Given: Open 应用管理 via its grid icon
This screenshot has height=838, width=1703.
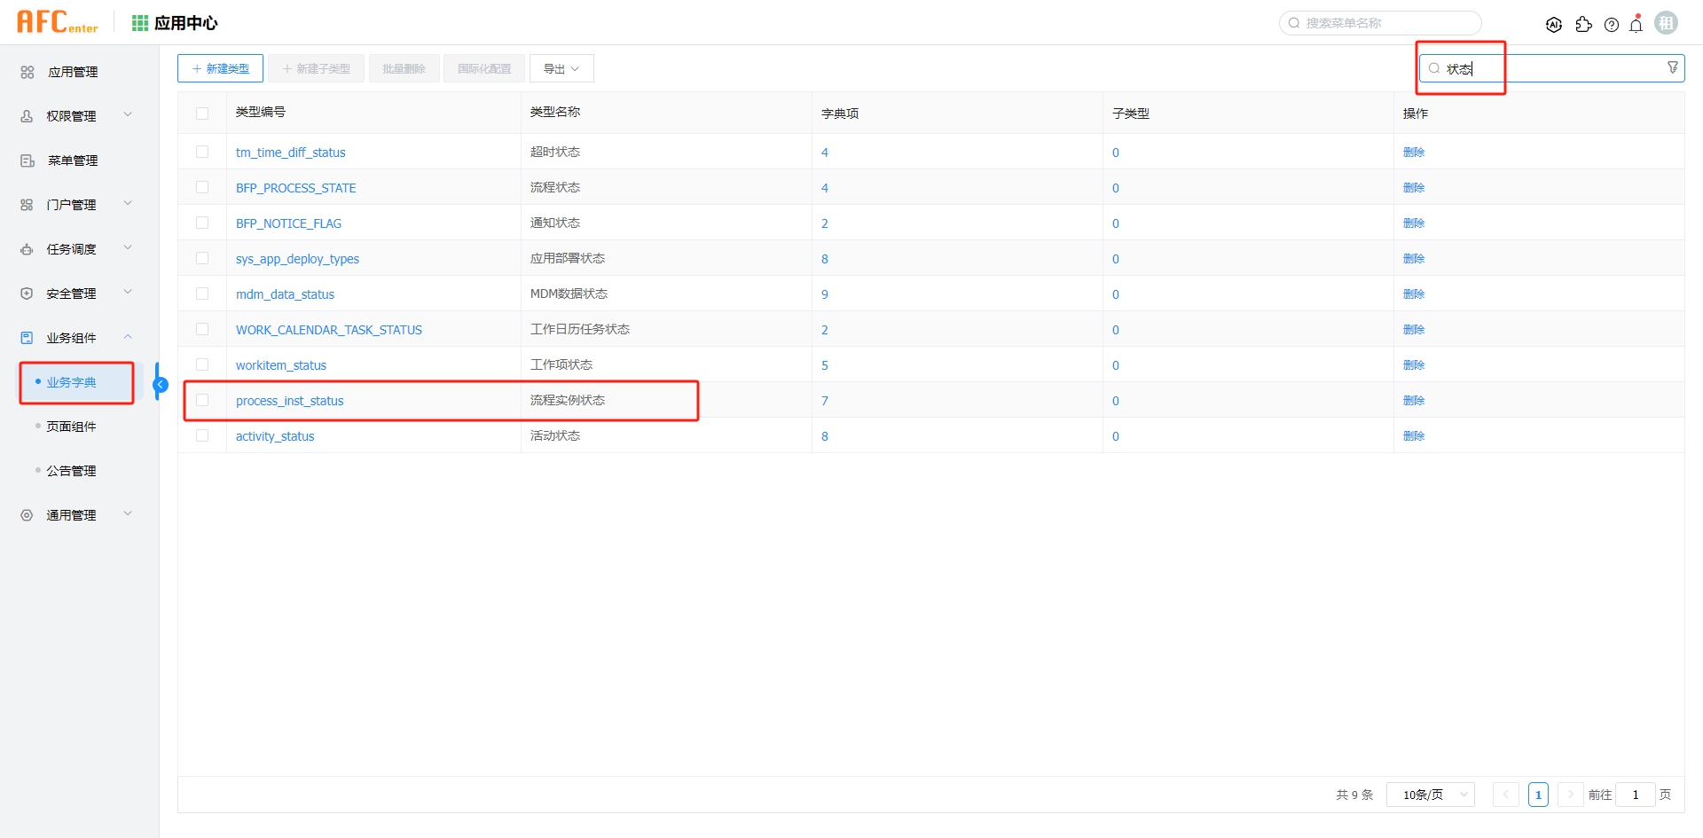Looking at the screenshot, I should (x=26, y=72).
